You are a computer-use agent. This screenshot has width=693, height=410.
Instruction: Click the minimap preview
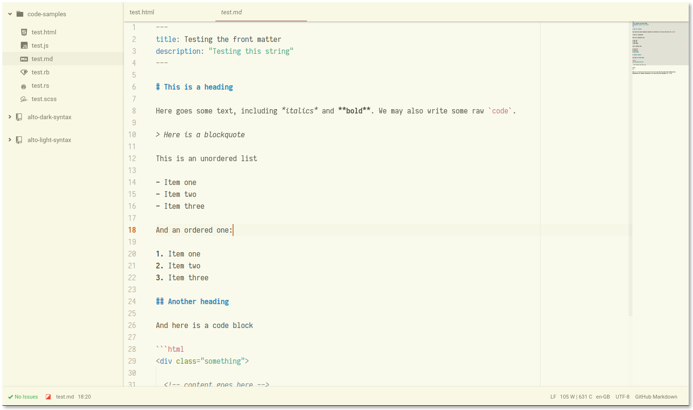tap(660, 44)
